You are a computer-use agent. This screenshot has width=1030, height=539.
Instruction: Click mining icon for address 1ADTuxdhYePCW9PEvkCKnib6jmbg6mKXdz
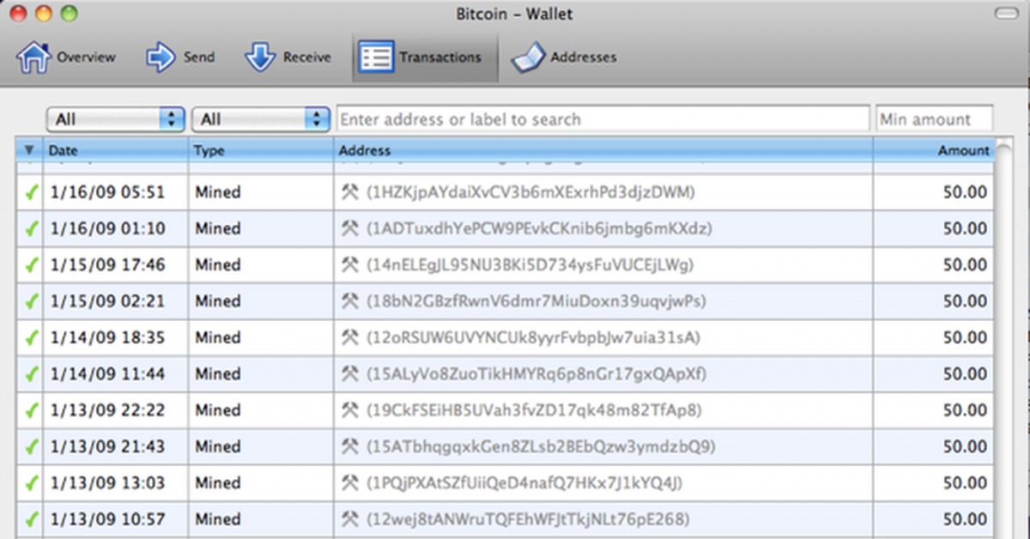pyautogui.click(x=349, y=228)
